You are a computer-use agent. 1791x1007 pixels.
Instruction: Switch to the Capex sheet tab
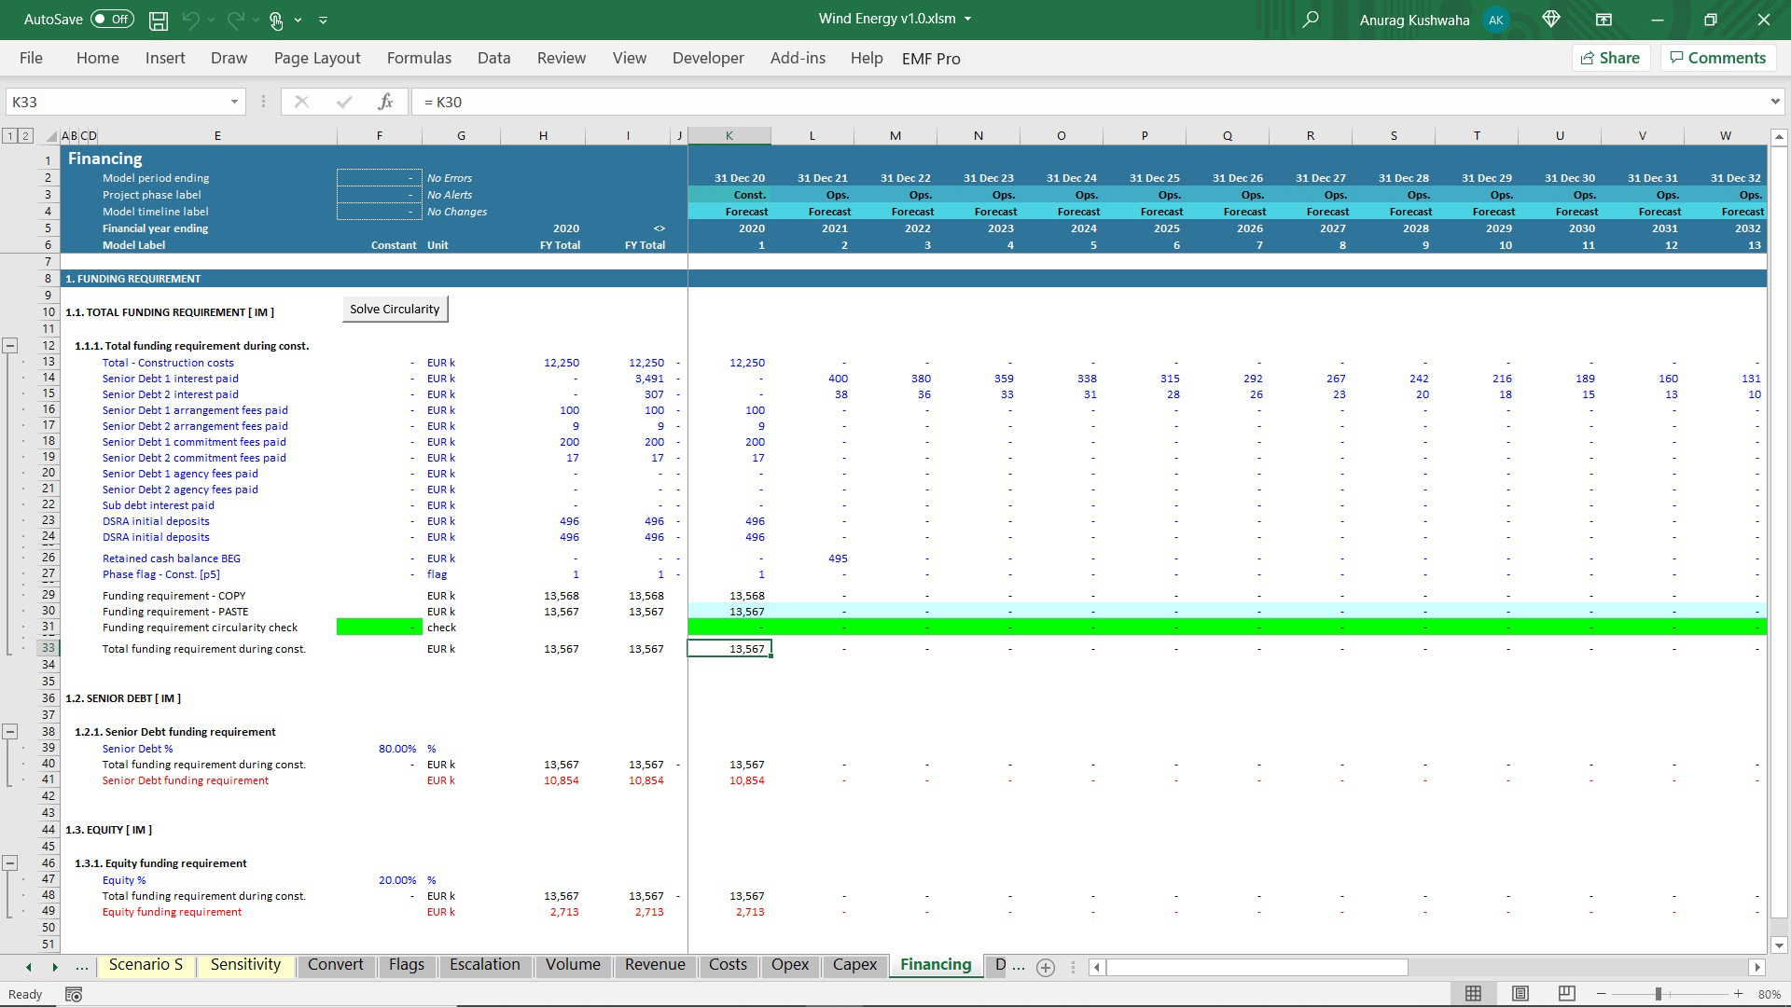[854, 965]
